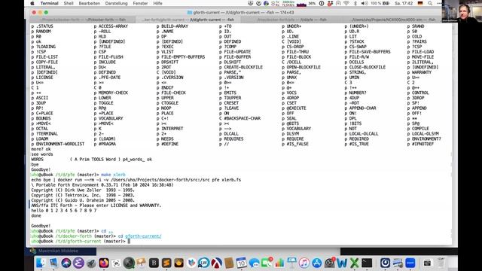Switch to first docker-forth terminal tab

click(83, 20)
